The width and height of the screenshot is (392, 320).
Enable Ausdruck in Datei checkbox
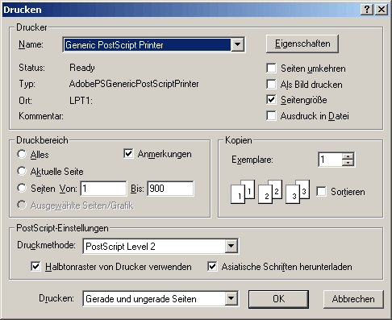271,116
